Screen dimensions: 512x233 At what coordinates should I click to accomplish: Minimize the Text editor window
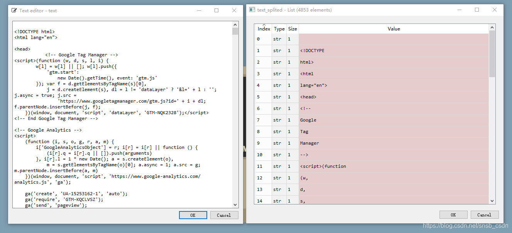(199, 10)
